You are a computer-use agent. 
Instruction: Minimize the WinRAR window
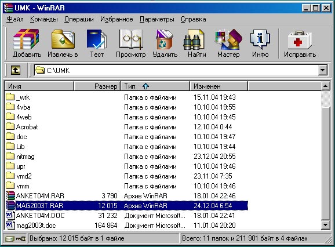click(x=306, y=8)
